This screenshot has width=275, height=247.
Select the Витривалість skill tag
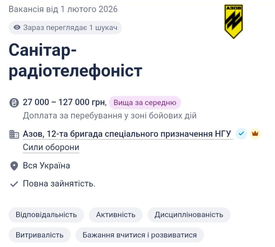point(39,235)
